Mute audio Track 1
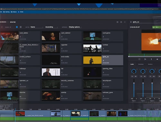This screenshot has width=161, height=122. click(136, 76)
